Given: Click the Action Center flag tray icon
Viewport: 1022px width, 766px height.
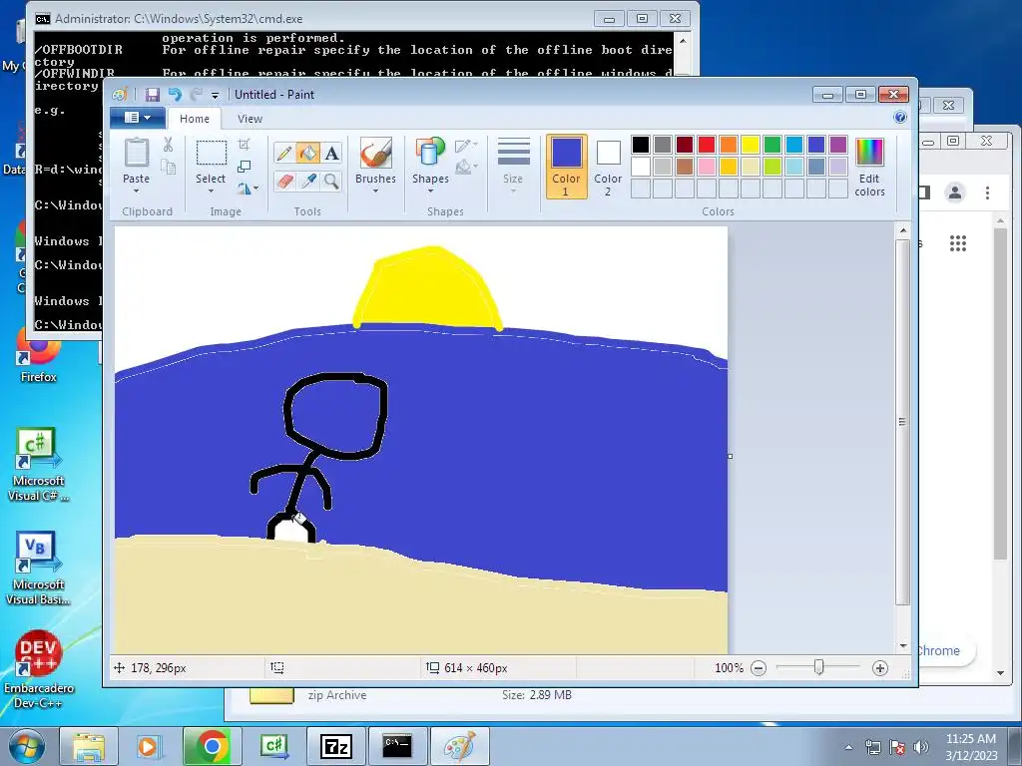Looking at the screenshot, I should pyautogui.click(x=897, y=747).
